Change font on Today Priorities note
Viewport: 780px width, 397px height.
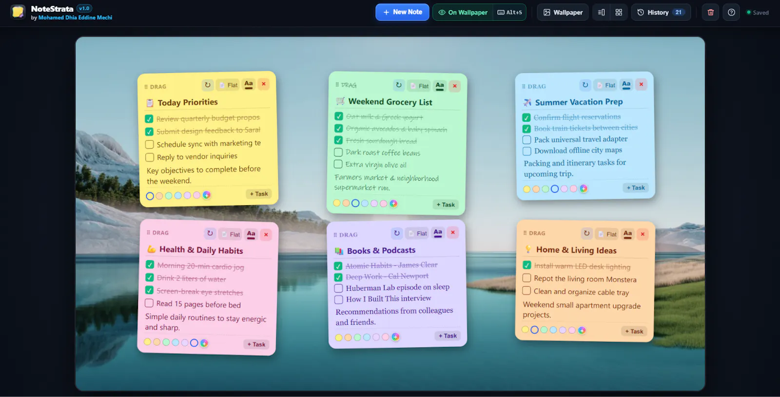point(249,84)
